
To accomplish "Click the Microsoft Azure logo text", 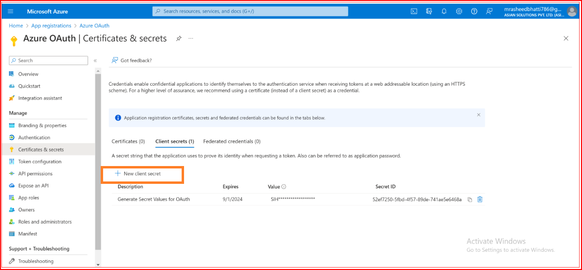I will (x=47, y=11).
